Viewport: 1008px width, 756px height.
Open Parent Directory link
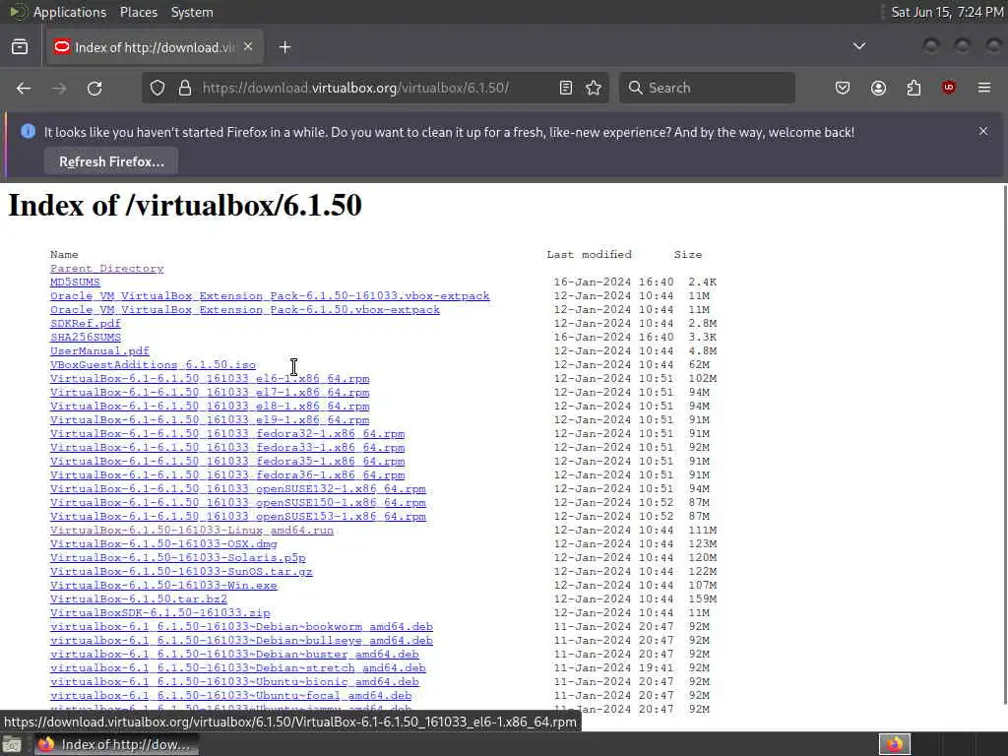(x=106, y=268)
